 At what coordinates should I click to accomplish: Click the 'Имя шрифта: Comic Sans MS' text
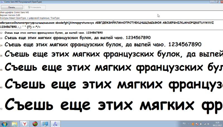[x=14, y=12]
